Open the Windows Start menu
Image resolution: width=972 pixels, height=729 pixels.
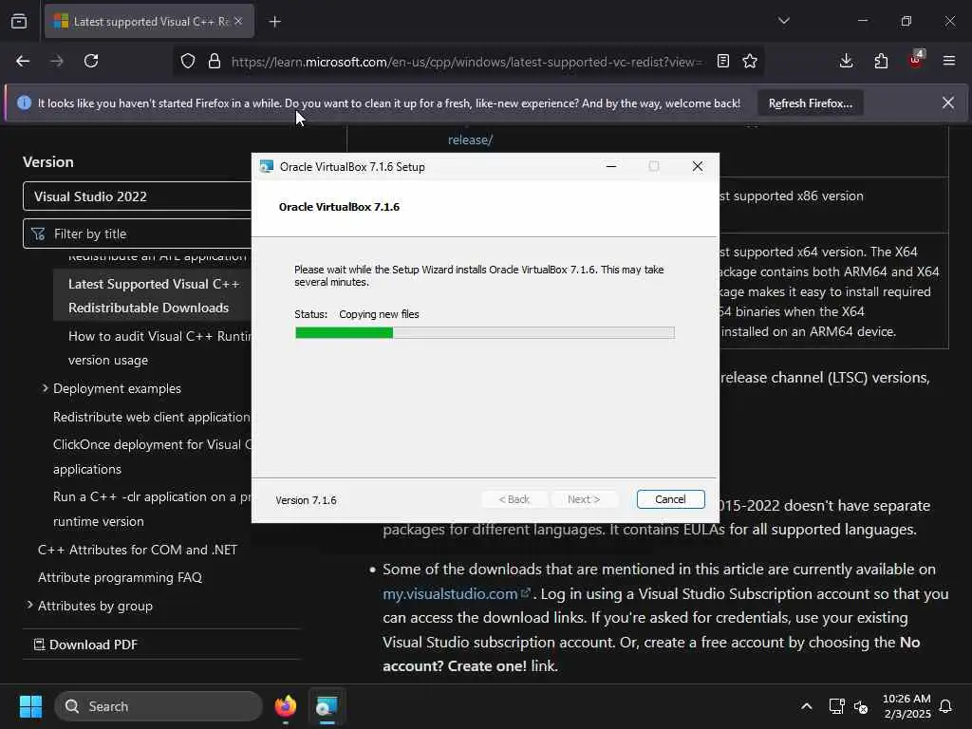[x=31, y=706]
